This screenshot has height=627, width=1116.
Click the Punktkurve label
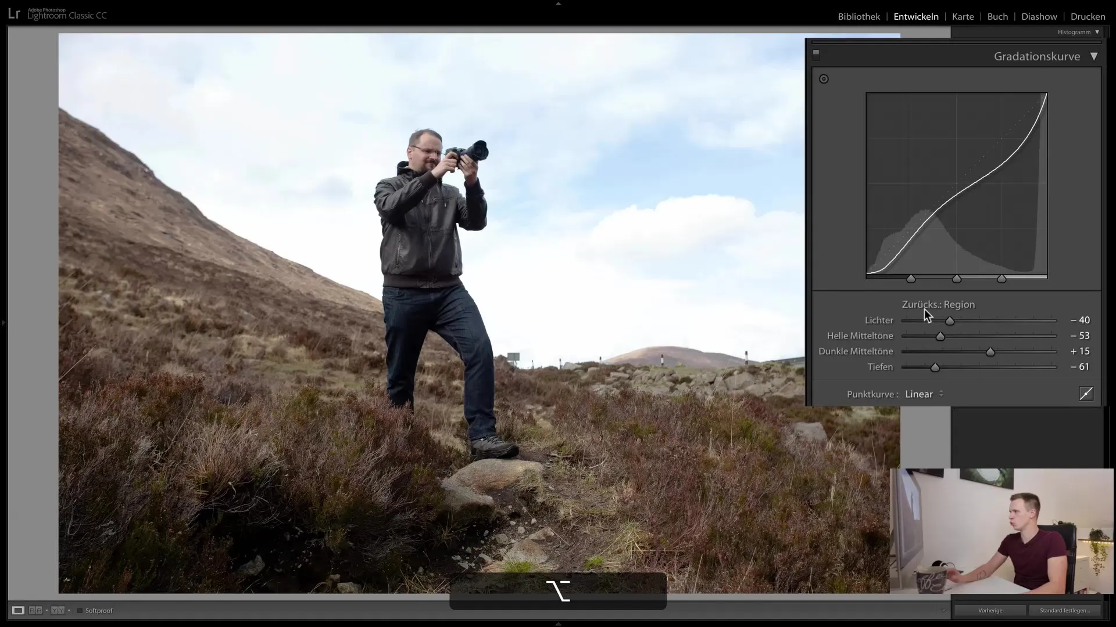pos(872,394)
